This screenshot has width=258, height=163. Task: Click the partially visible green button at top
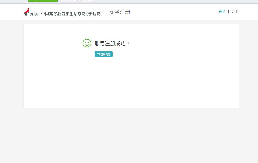tap(43, 1)
